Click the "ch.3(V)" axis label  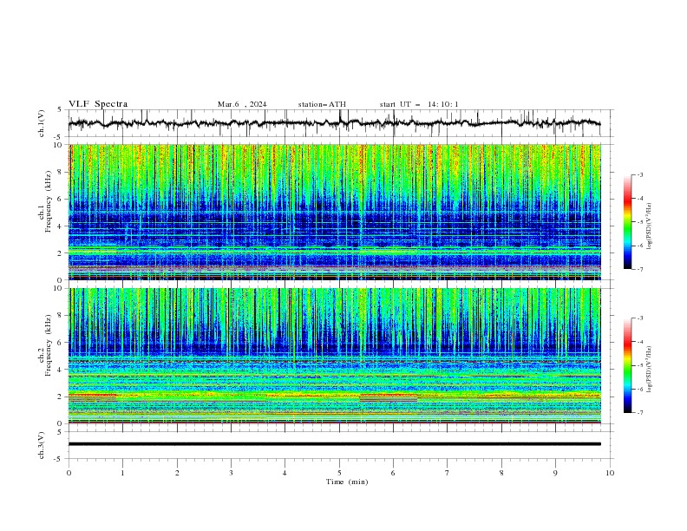[x=42, y=445]
